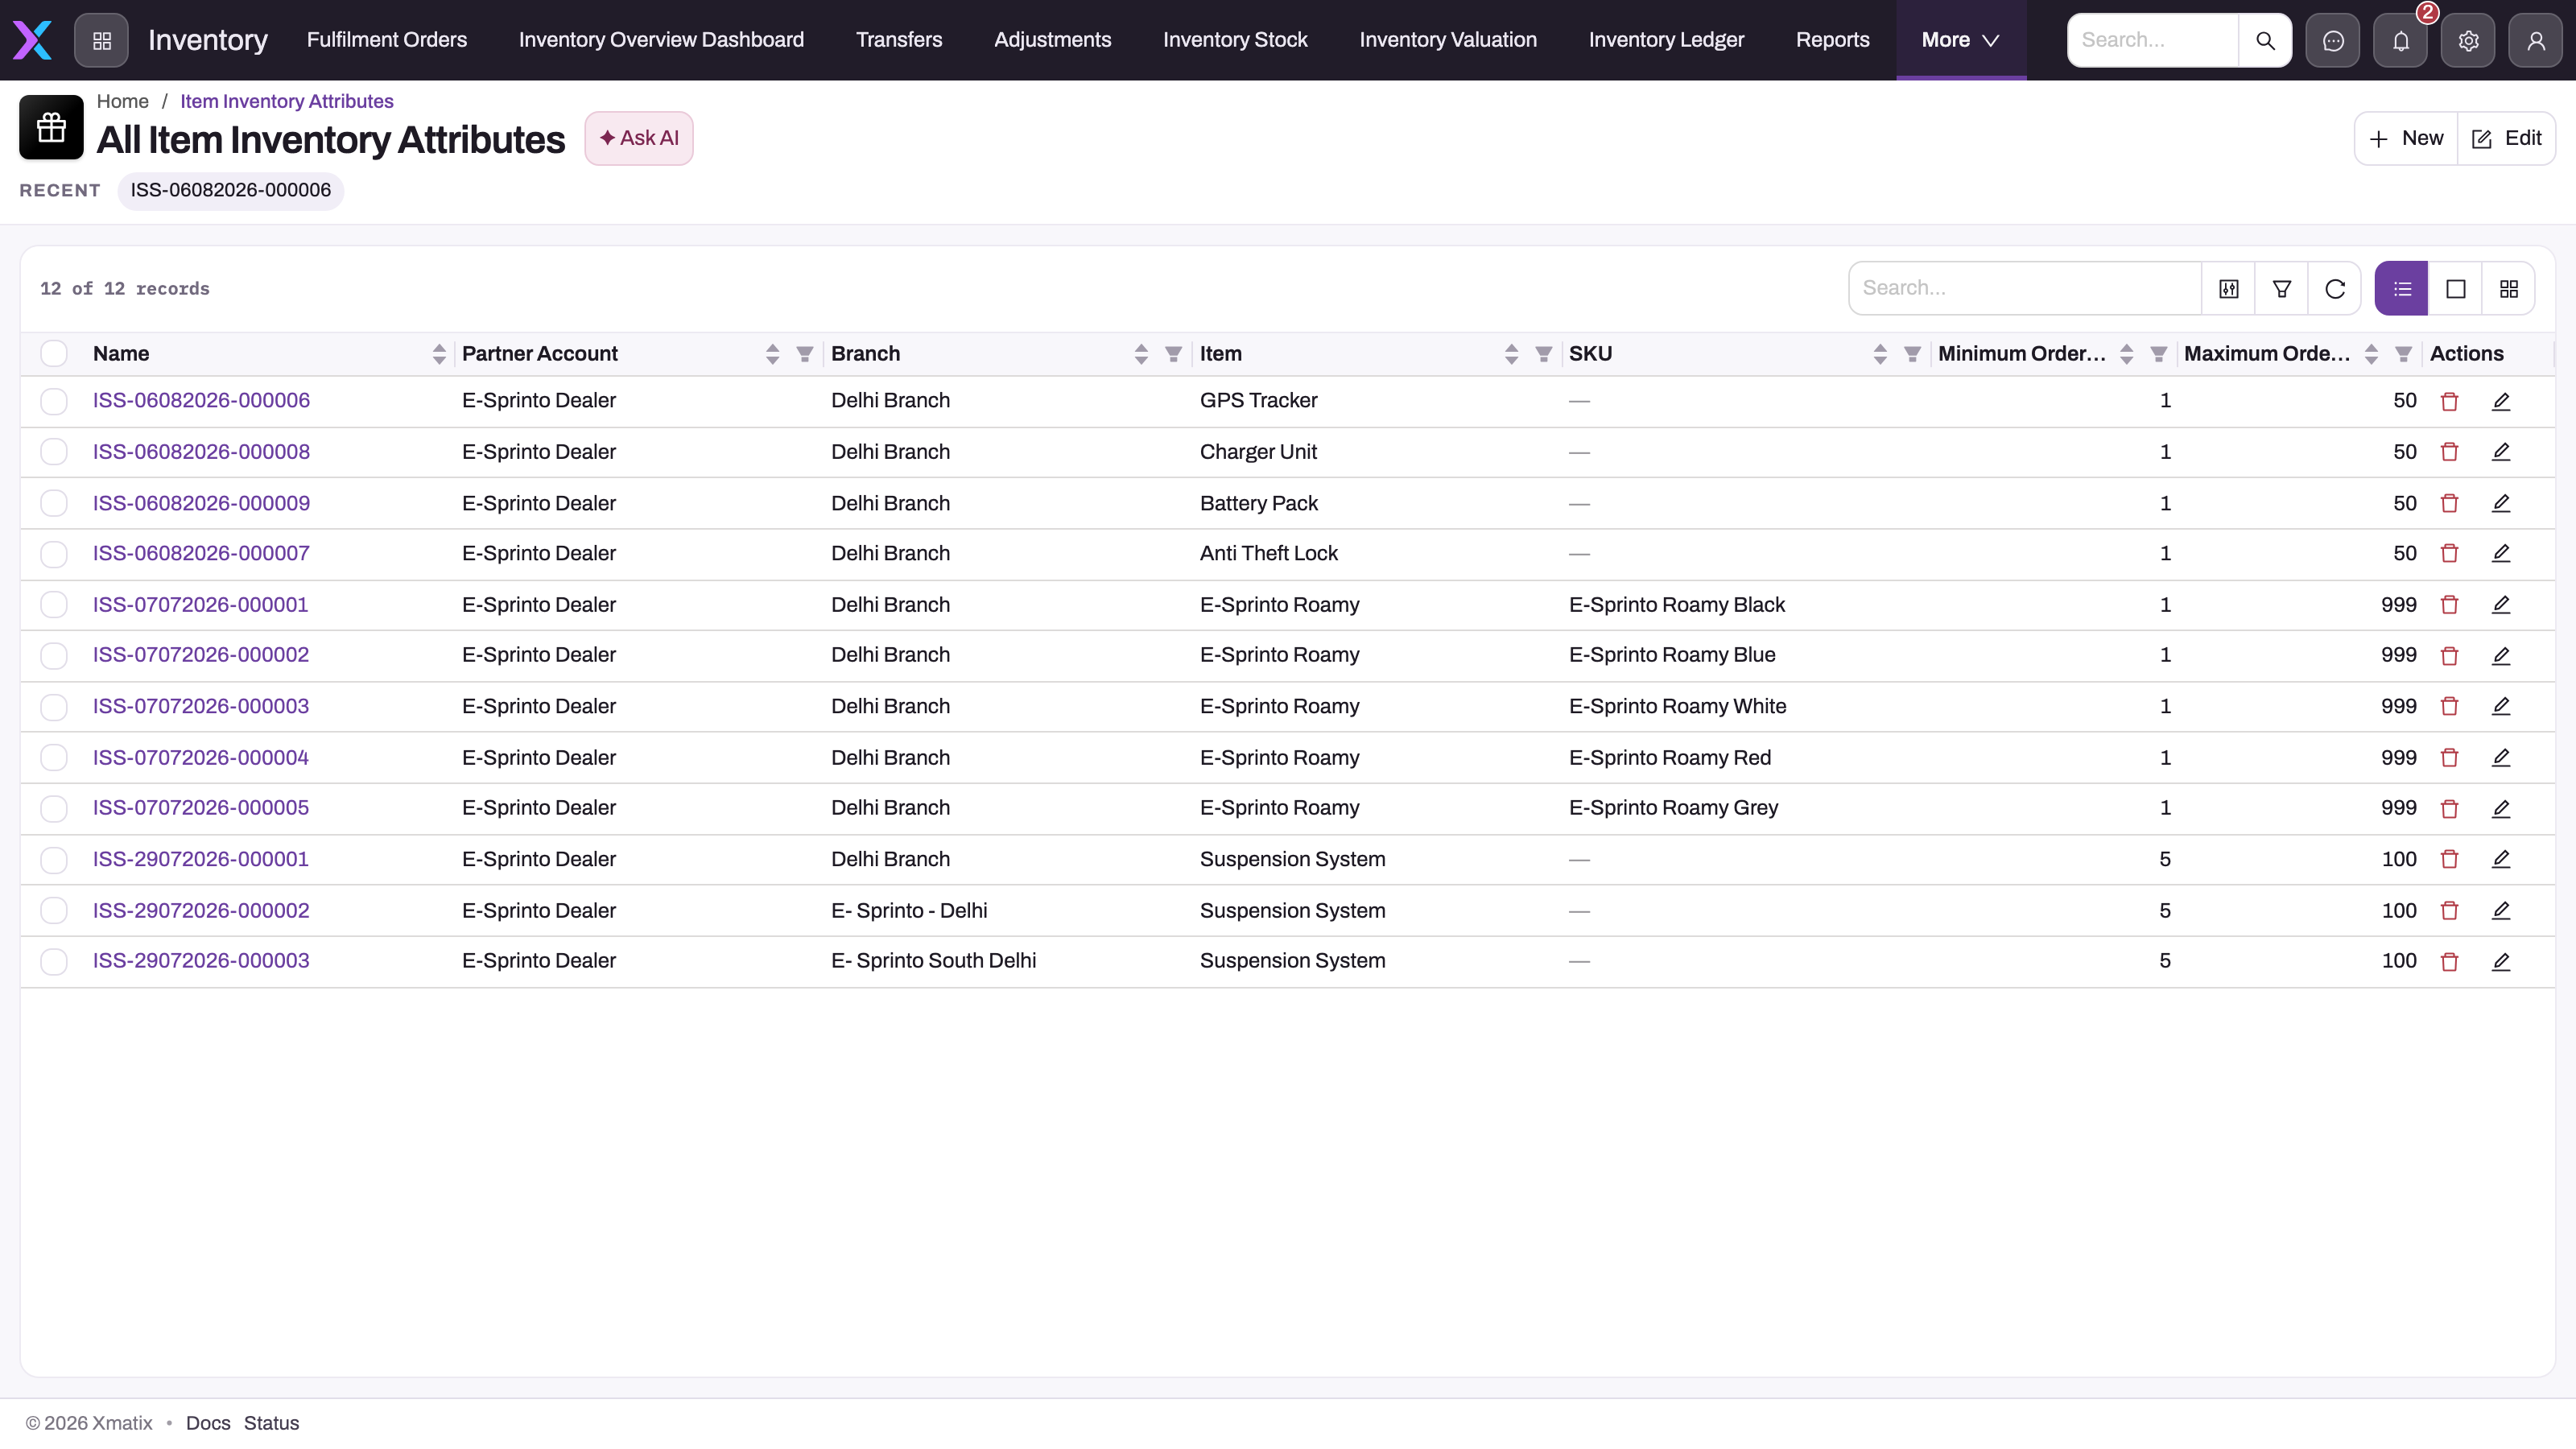Delete record ISS-29072026-000001
This screenshot has width=2576, height=1449.
[x=2449, y=859]
